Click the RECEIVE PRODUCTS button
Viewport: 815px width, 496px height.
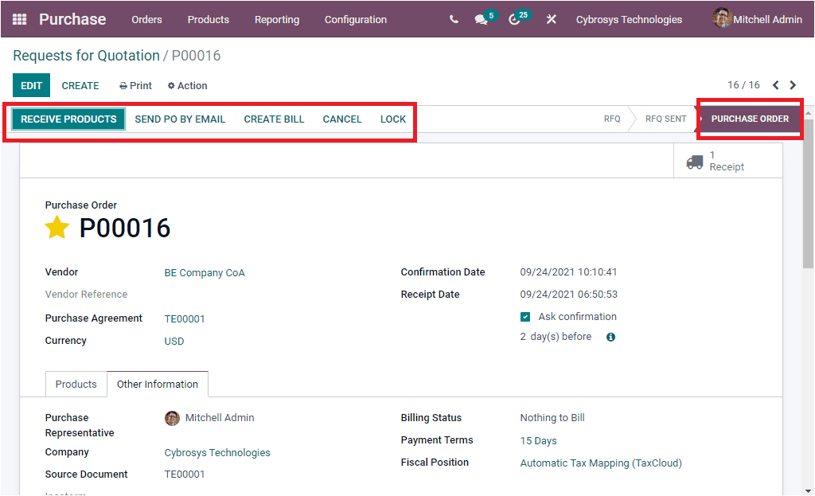(x=67, y=119)
